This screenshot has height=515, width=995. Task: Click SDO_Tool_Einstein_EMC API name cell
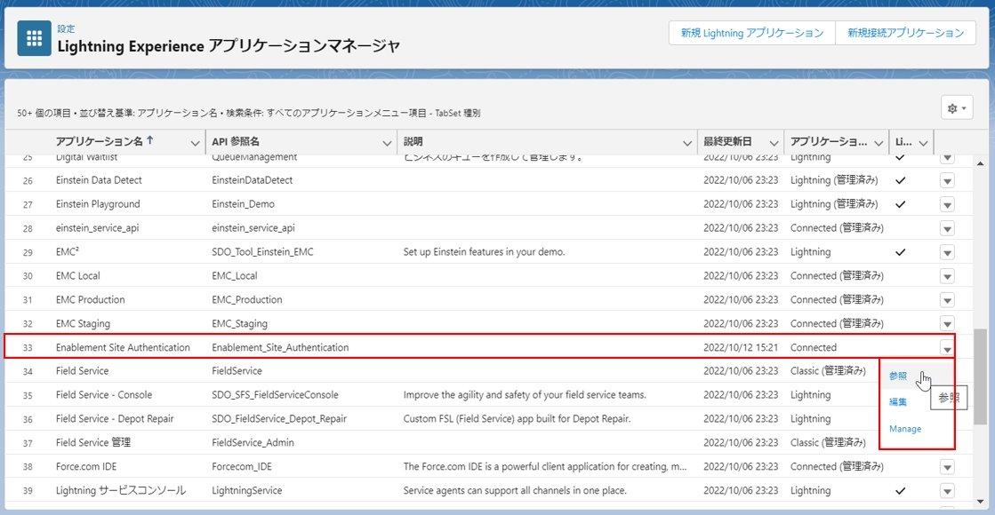point(262,252)
